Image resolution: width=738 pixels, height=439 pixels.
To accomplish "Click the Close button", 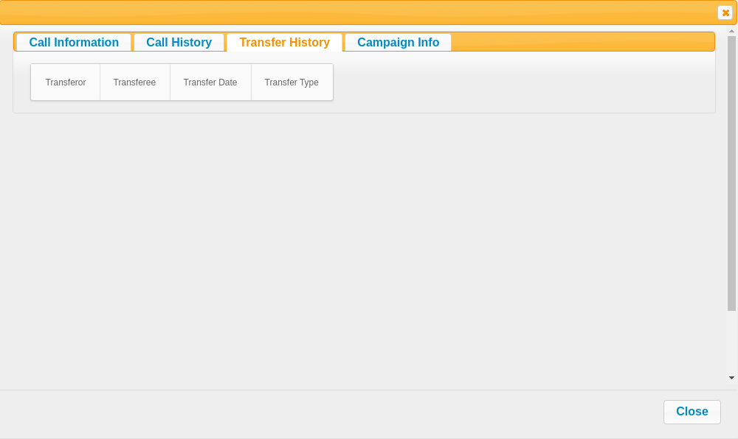I will pyautogui.click(x=692, y=412).
